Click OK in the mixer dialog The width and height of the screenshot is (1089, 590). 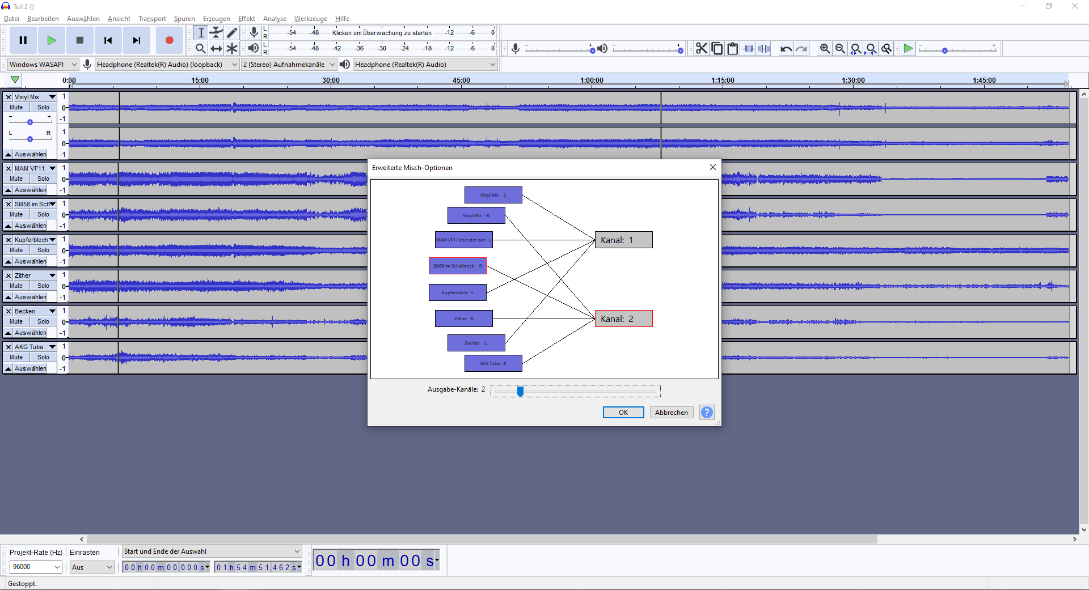click(623, 413)
